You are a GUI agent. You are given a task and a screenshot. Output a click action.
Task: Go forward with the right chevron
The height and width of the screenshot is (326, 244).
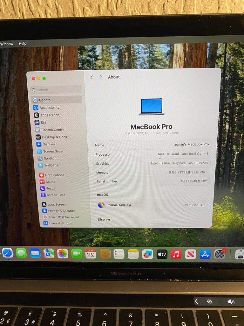[101, 77]
